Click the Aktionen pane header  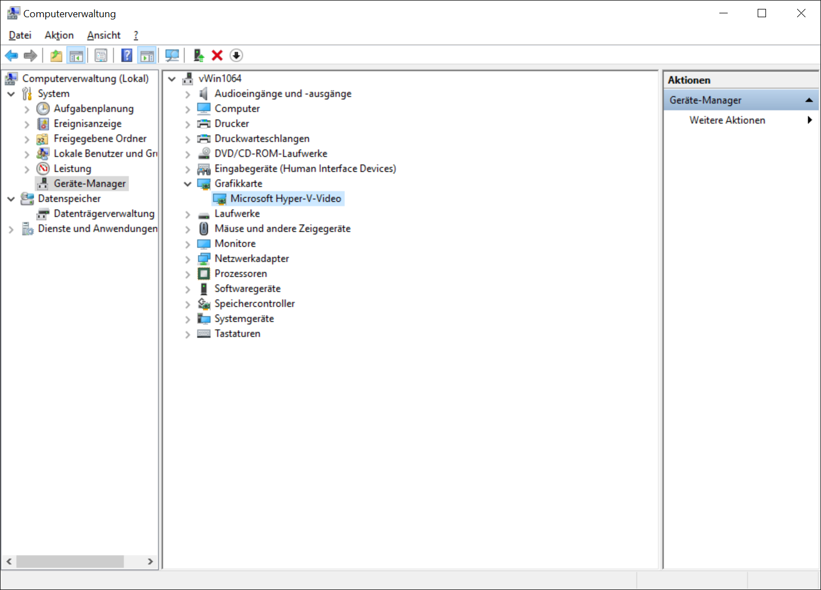tap(741, 80)
